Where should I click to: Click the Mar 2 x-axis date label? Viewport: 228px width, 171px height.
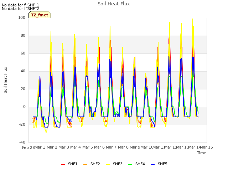pos(52,147)
